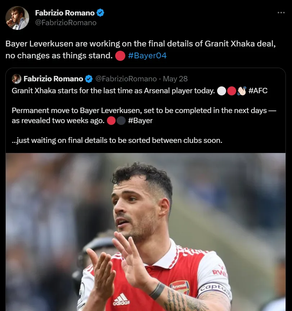Click the Fabrizio Romano name in quoted tweet

point(53,78)
